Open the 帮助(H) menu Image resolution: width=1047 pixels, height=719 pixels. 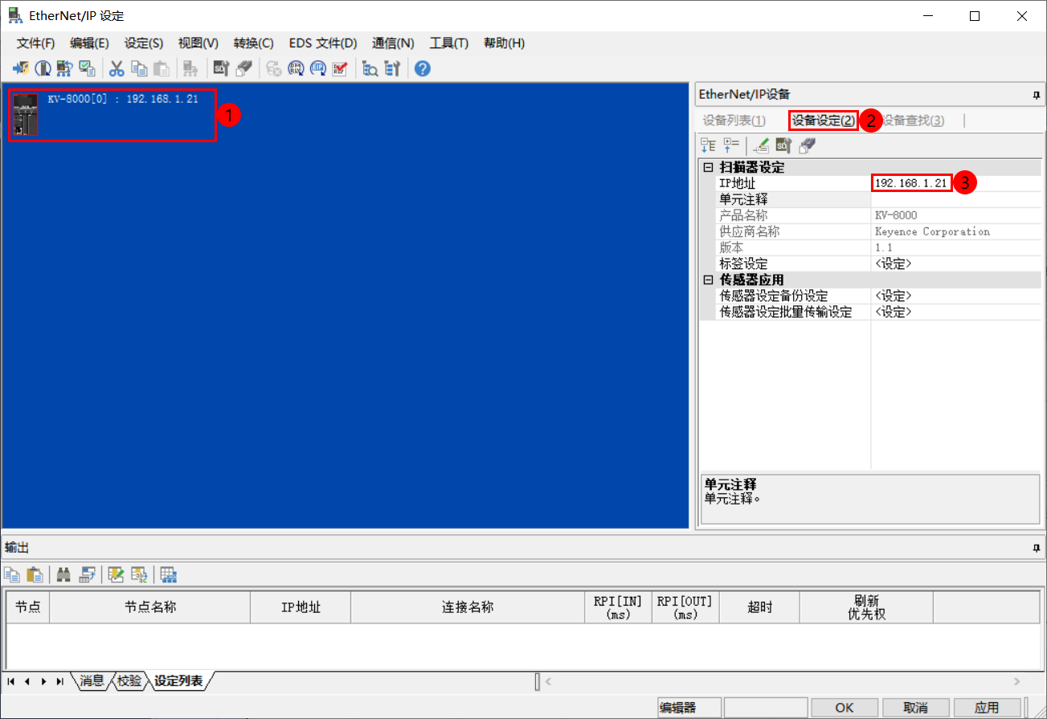click(x=504, y=43)
